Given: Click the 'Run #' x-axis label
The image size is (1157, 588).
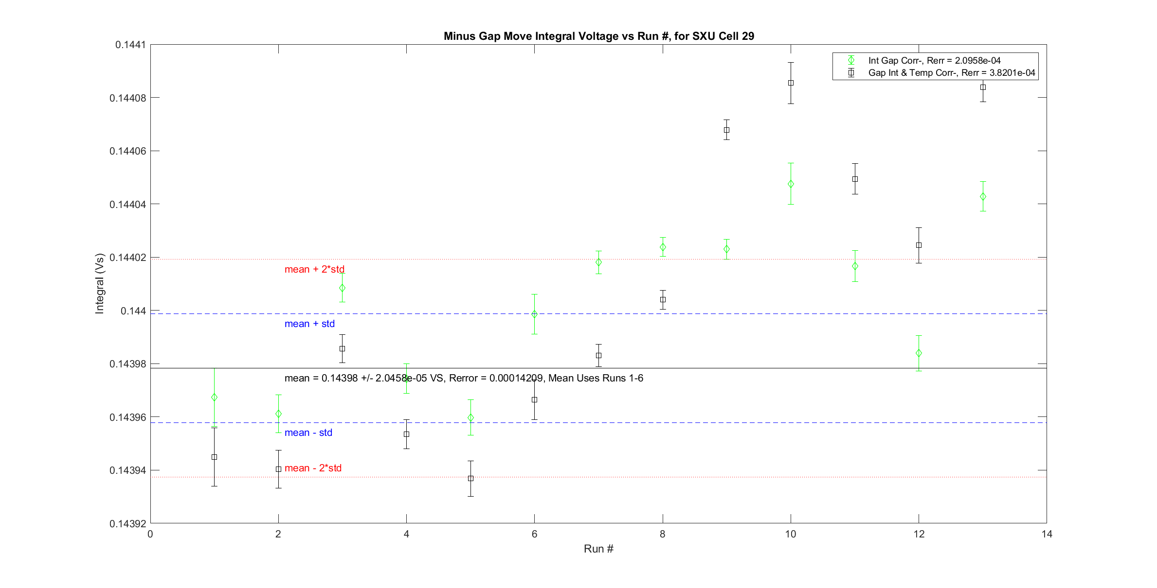Looking at the screenshot, I should click(598, 549).
